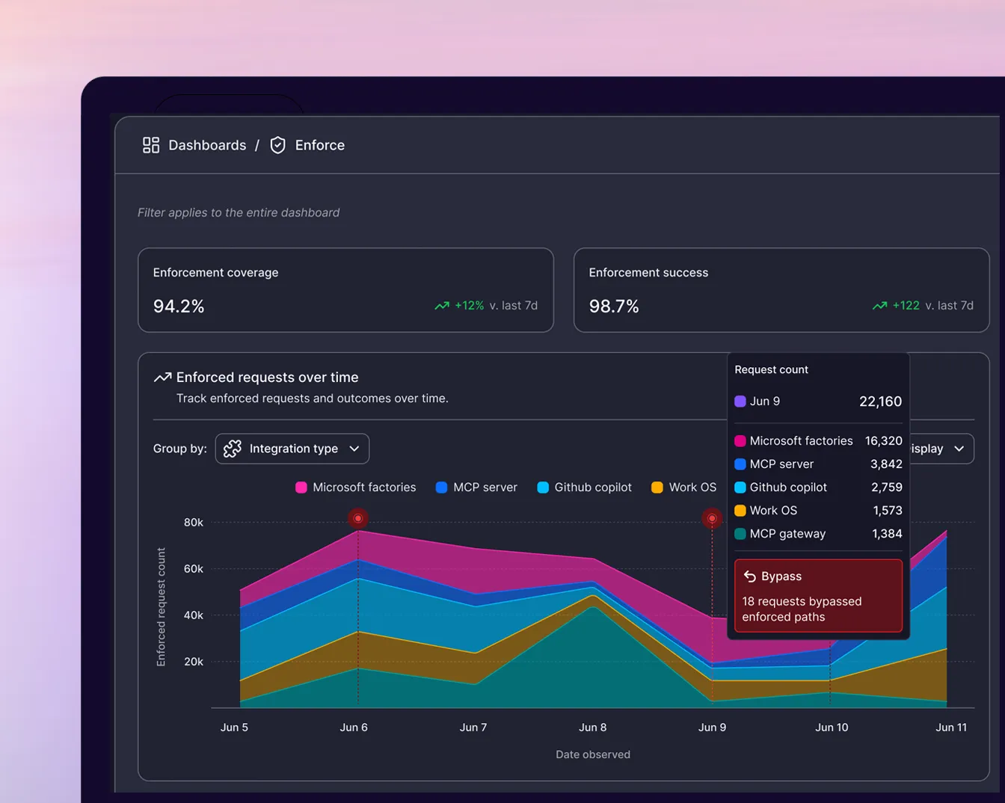Click the Jun 10 axis label
The height and width of the screenshot is (803, 1005).
pyautogui.click(x=832, y=727)
